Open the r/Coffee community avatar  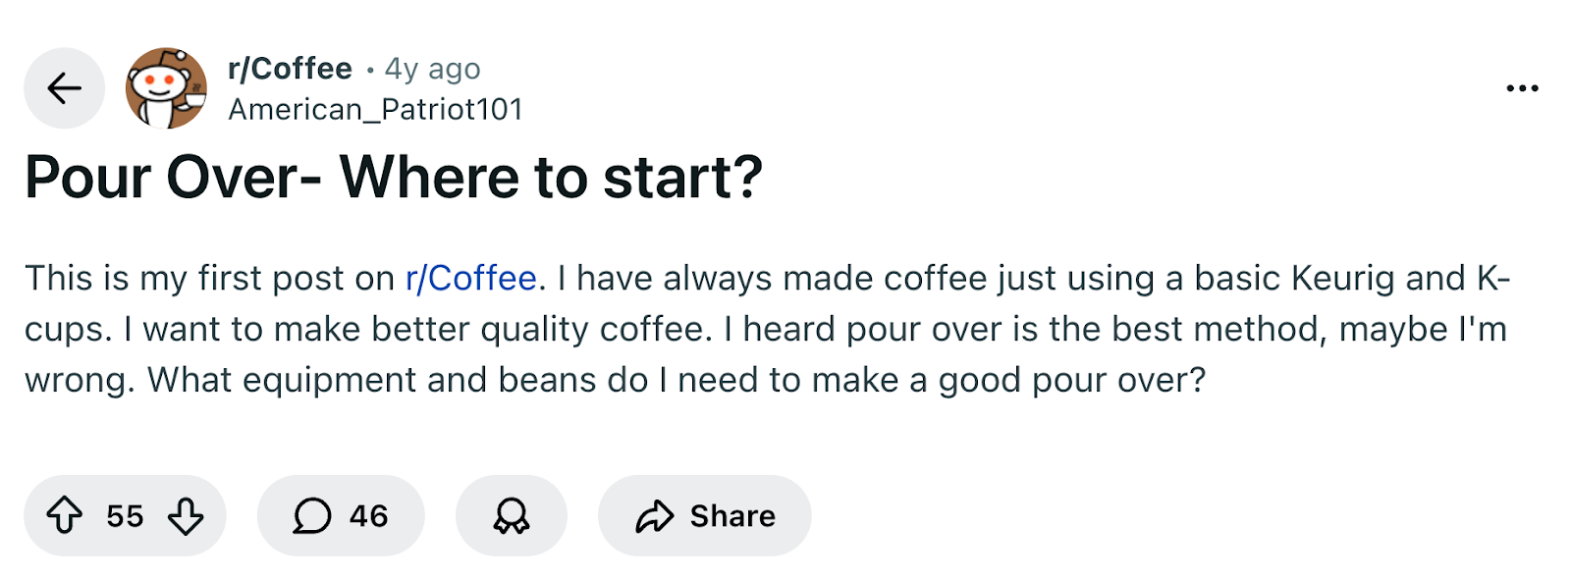[x=166, y=88]
